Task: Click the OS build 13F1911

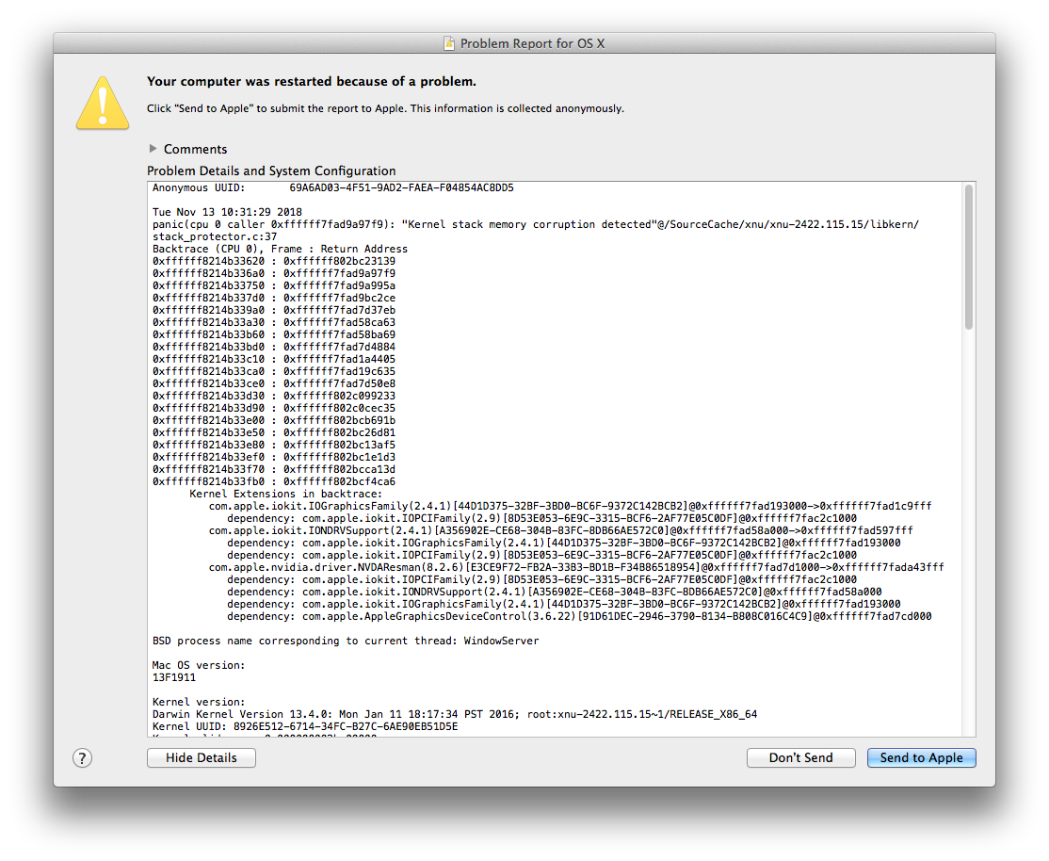Action: [x=174, y=677]
